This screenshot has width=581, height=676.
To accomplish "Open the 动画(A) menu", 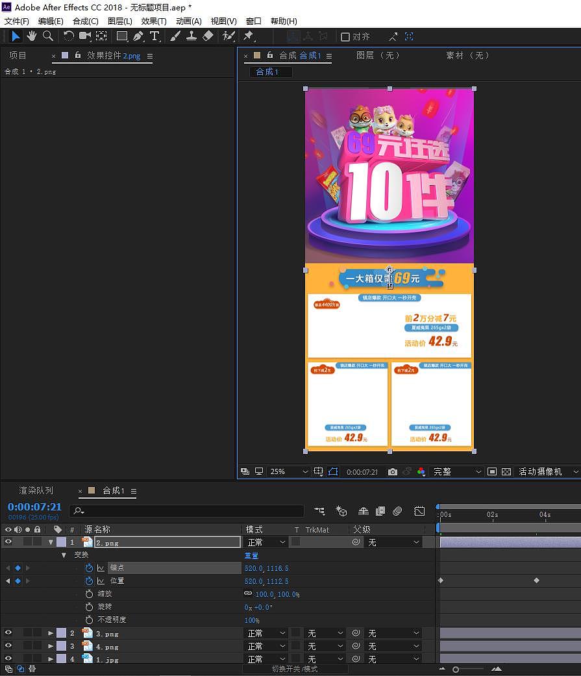I will point(188,21).
